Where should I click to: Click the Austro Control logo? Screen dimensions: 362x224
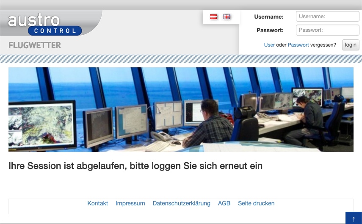pos(44,24)
